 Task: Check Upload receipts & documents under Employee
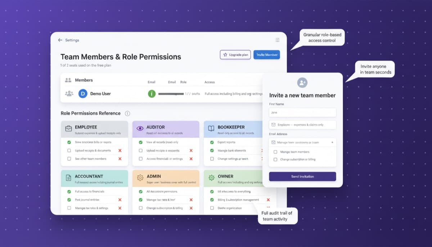69,150
